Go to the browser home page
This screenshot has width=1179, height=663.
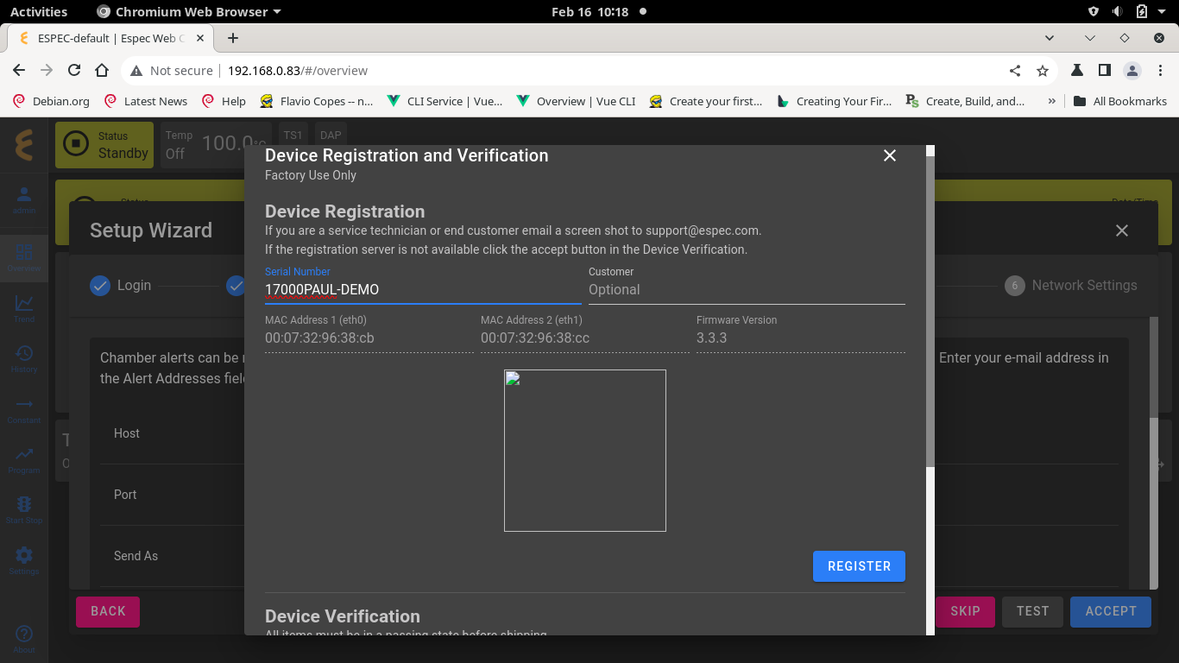102,71
